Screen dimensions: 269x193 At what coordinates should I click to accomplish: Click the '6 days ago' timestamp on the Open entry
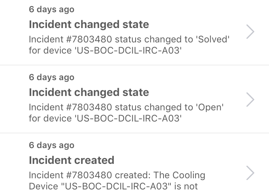click(x=52, y=77)
